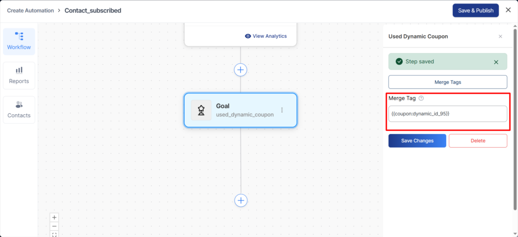Zoom out of the workflow canvas
This screenshot has width=518, height=237.
point(55,226)
